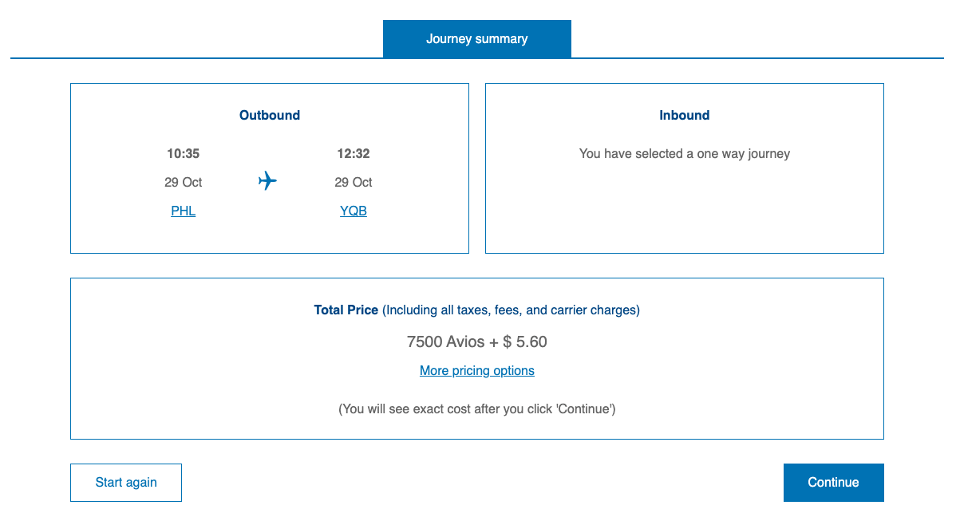Click the one way journey message

click(x=684, y=153)
